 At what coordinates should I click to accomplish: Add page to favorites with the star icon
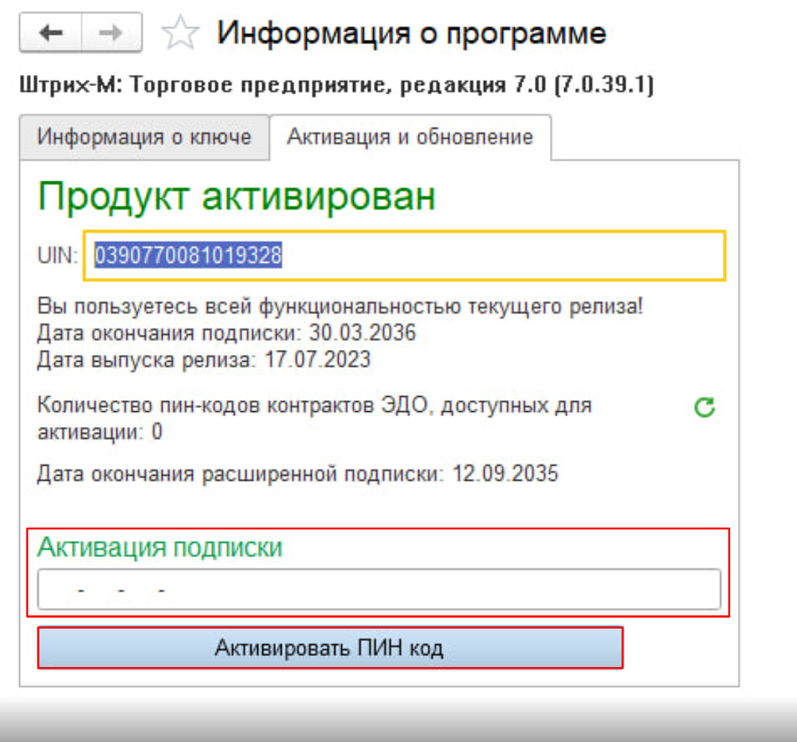click(180, 33)
